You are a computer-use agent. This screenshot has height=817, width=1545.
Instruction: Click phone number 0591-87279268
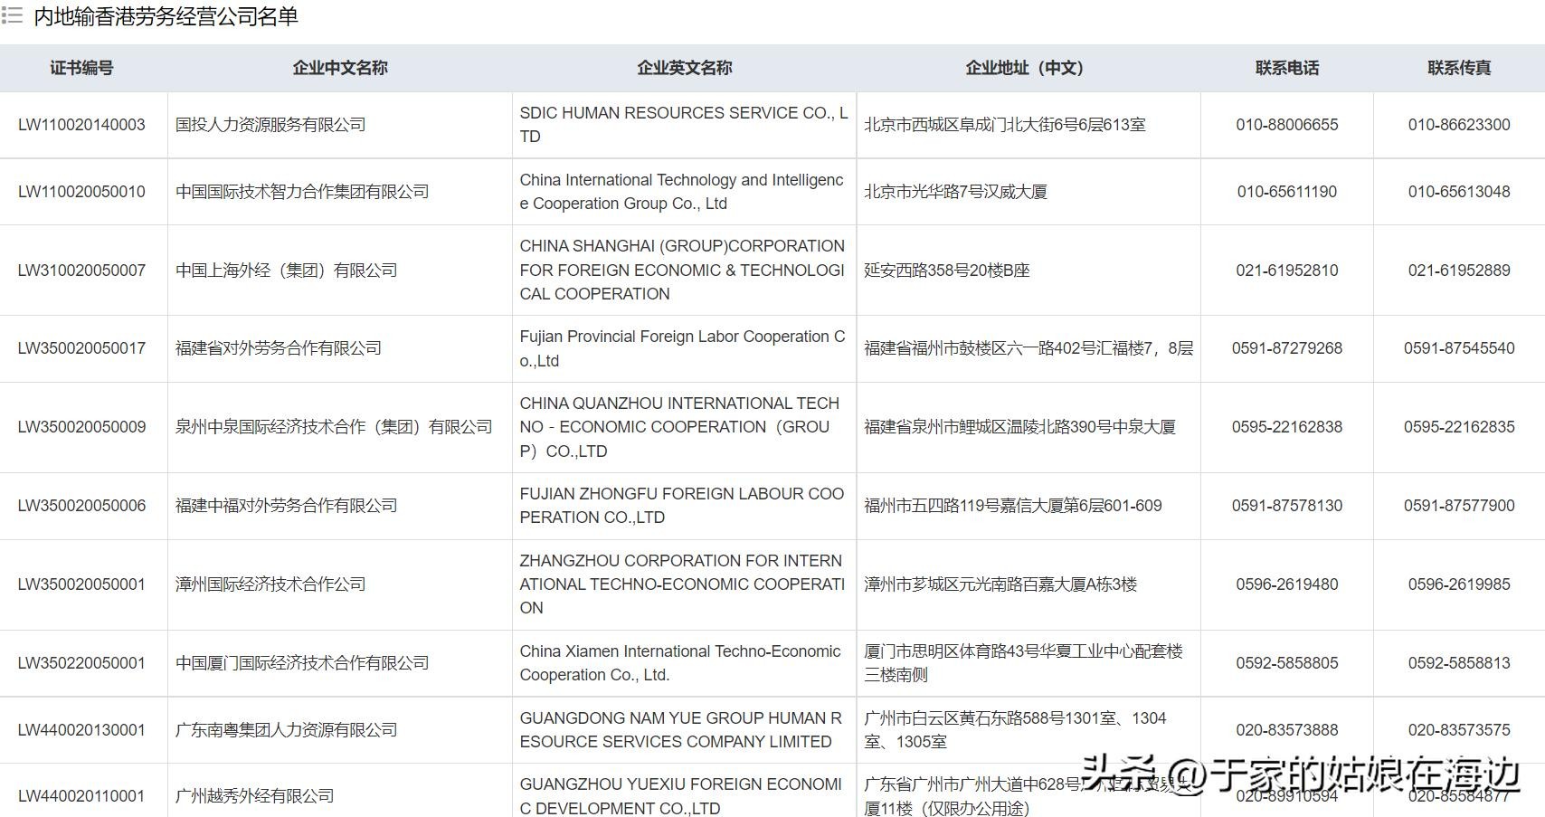tap(1286, 348)
